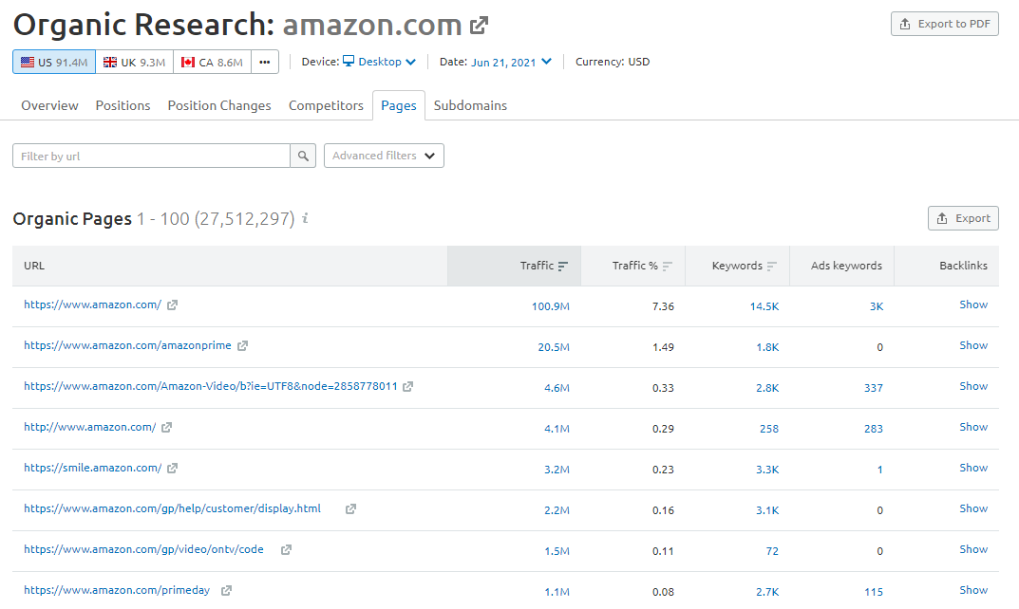
Task: Switch to the Overview tab
Action: click(49, 105)
